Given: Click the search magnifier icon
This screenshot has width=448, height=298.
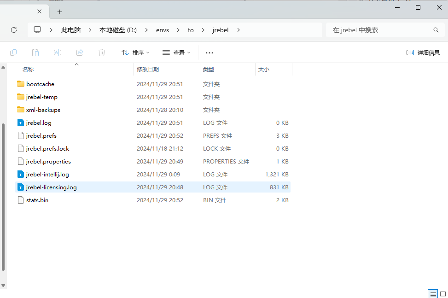Looking at the screenshot, I should (x=436, y=30).
